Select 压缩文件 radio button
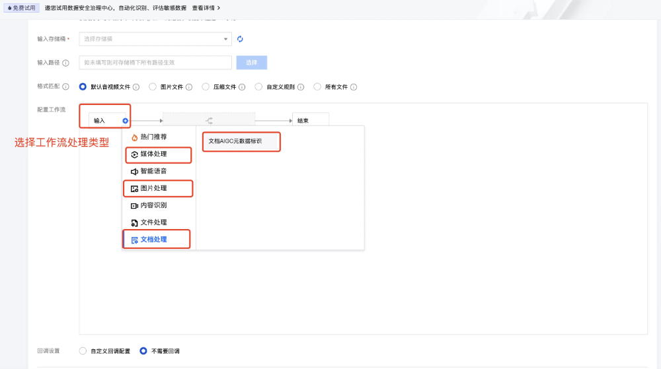 pos(206,86)
